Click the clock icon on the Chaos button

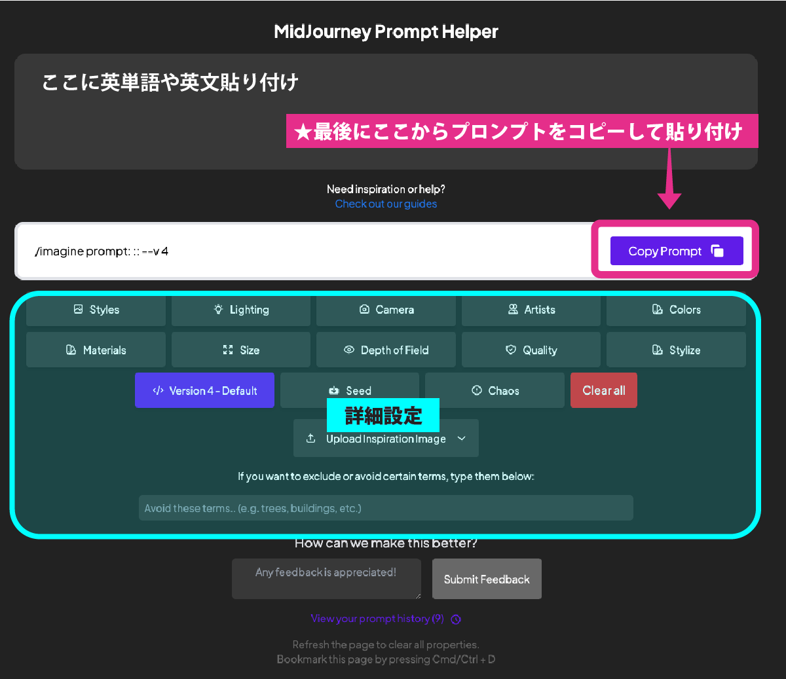click(x=477, y=390)
